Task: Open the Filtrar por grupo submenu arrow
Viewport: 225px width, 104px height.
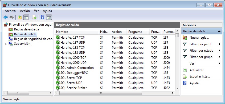Action: coord(219,57)
